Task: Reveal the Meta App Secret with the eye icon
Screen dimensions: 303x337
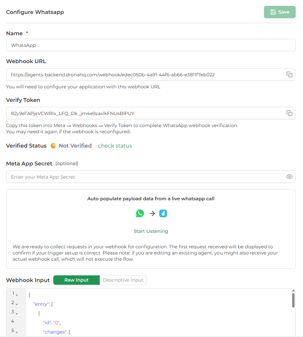Action: click(289, 177)
